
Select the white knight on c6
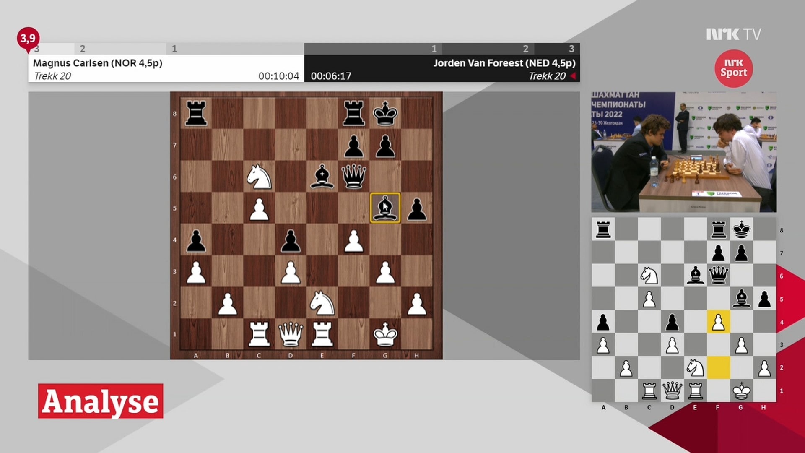click(259, 177)
